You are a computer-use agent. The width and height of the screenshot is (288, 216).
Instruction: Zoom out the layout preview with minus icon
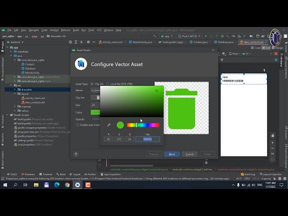click(x=272, y=148)
